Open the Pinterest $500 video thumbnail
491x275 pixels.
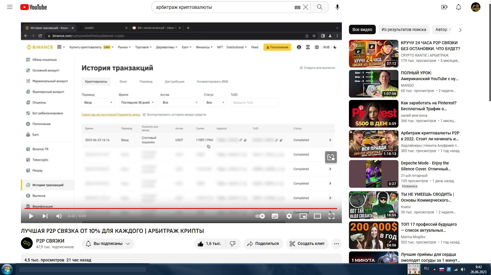(x=374, y=114)
